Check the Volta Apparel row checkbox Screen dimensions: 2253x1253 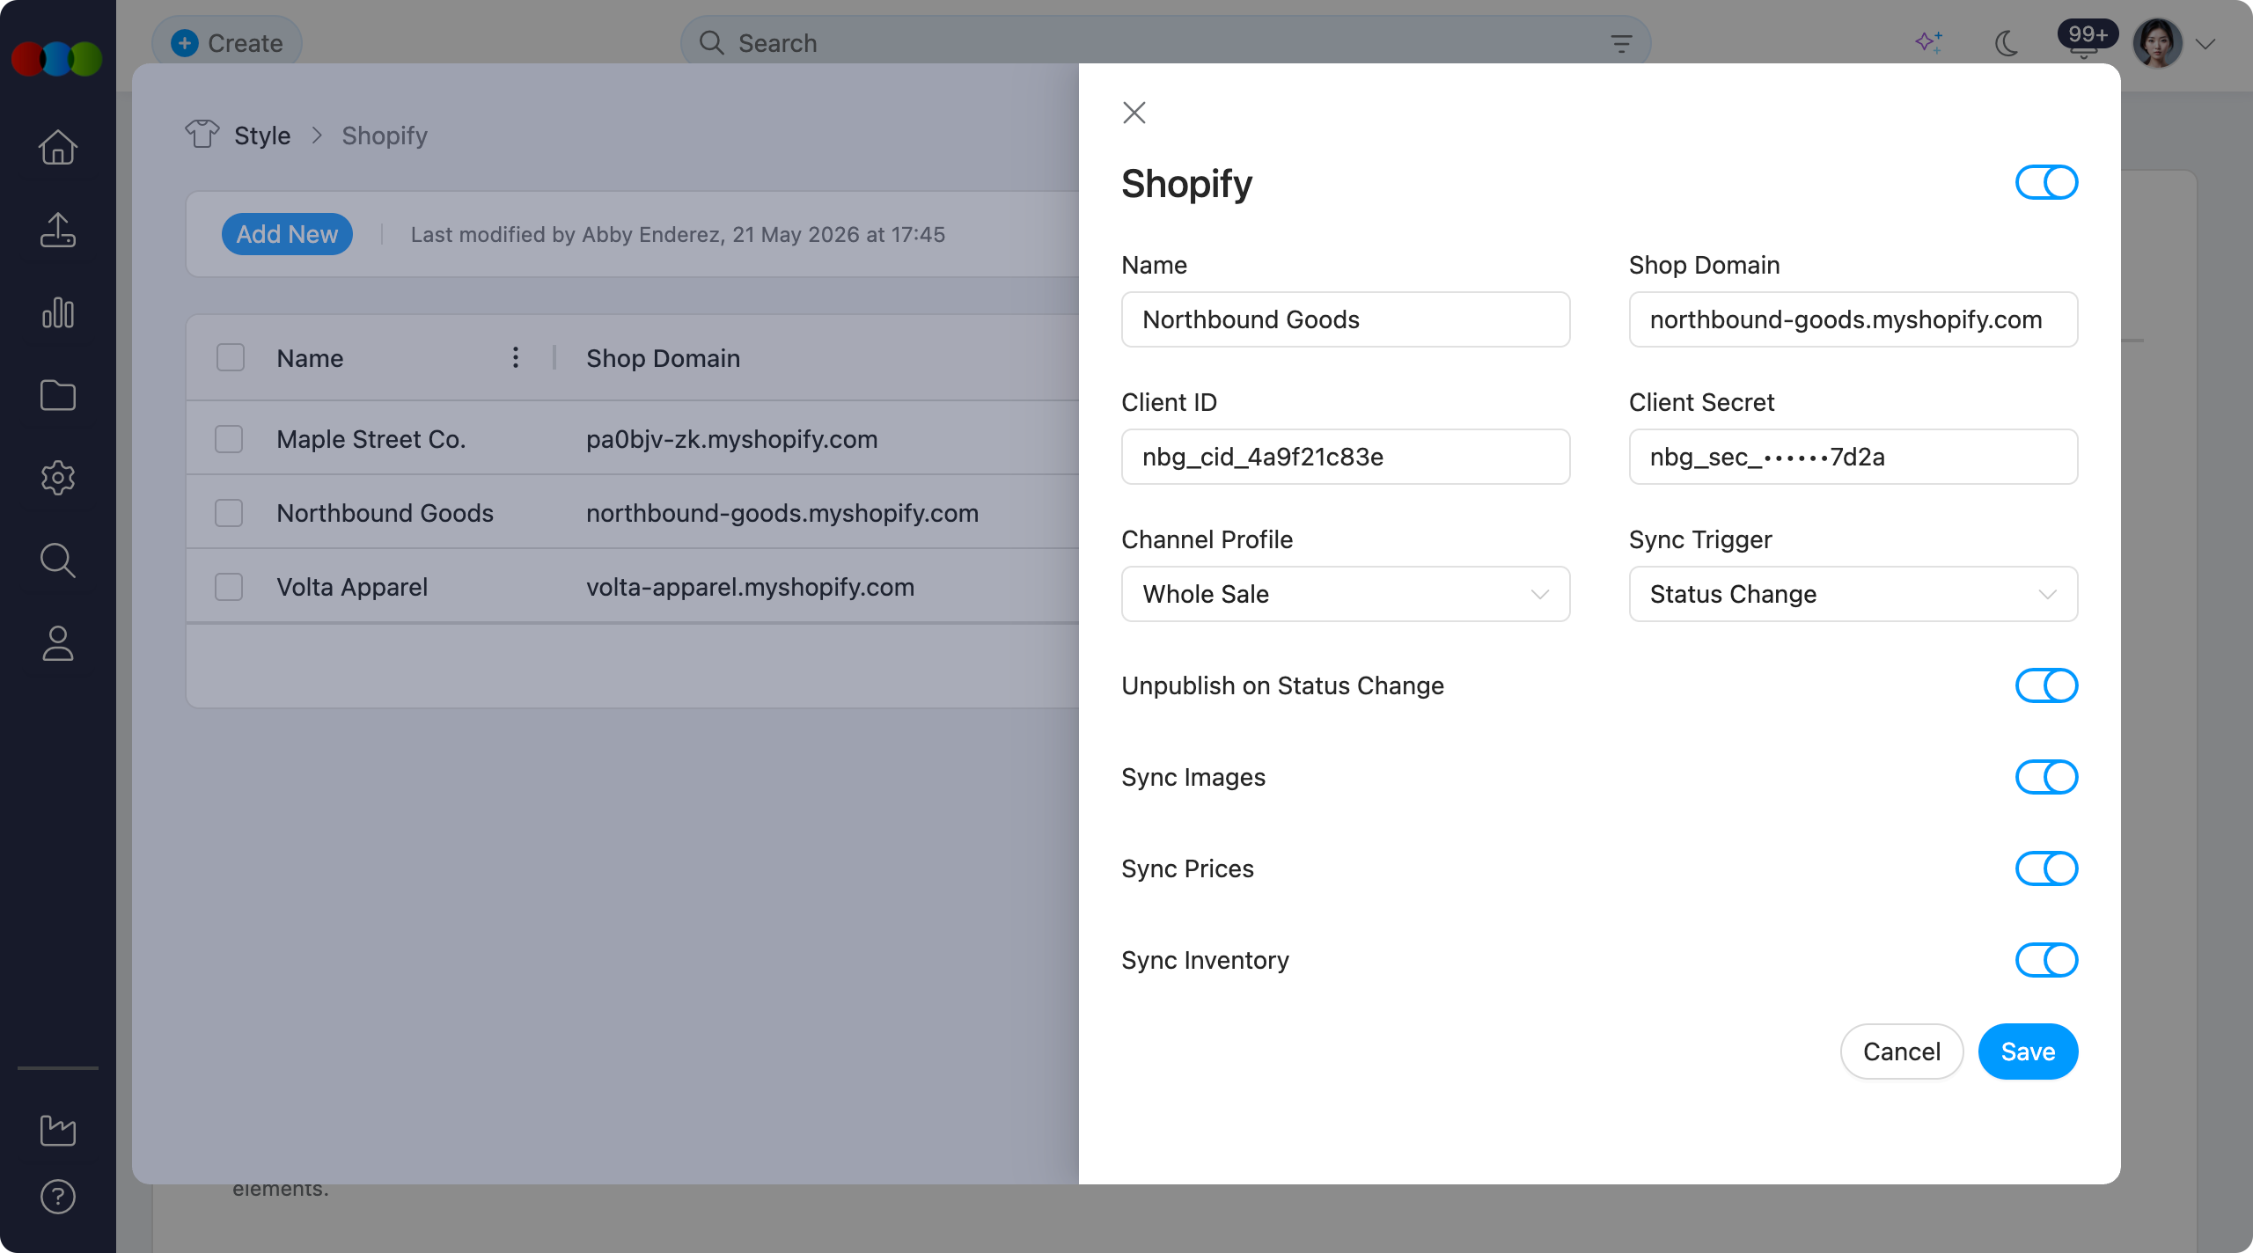point(229,586)
